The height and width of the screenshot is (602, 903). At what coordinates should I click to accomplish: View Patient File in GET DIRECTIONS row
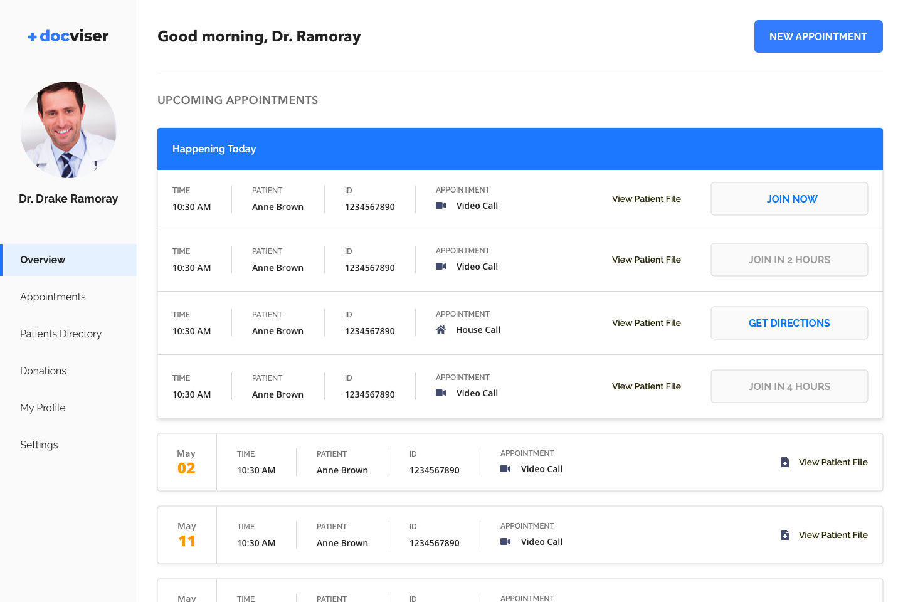(647, 323)
